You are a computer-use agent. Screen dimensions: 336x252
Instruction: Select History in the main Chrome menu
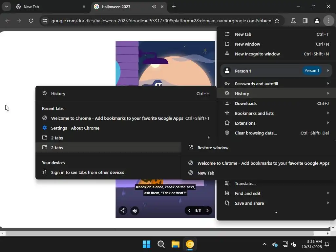click(276, 94)
